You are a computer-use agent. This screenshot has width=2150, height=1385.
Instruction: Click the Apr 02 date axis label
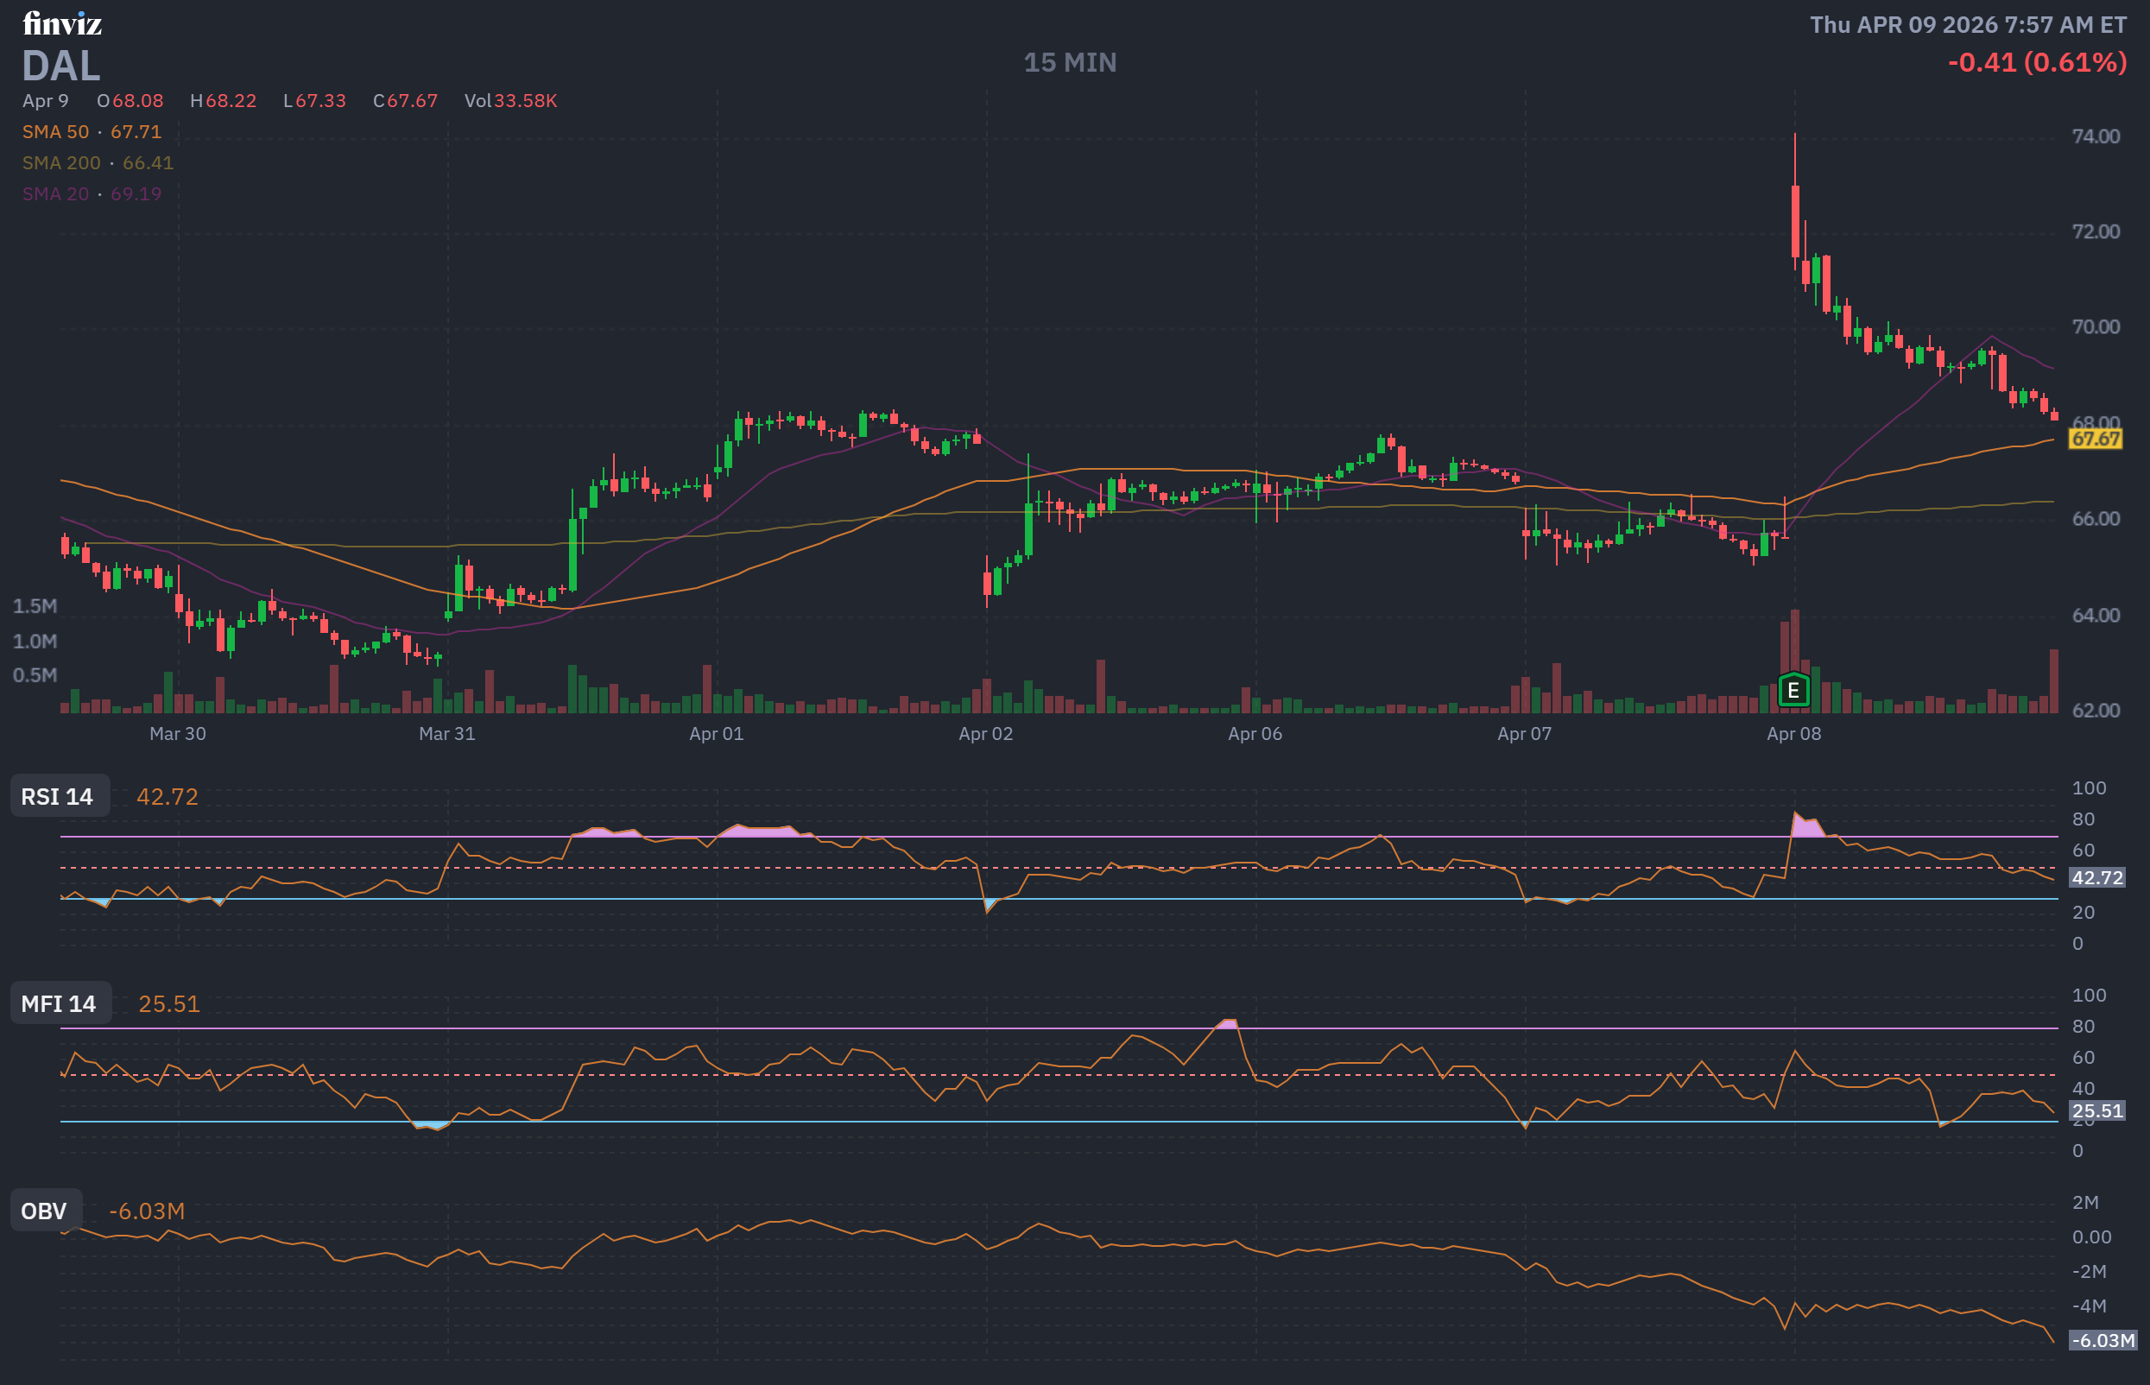coord(985,734)
